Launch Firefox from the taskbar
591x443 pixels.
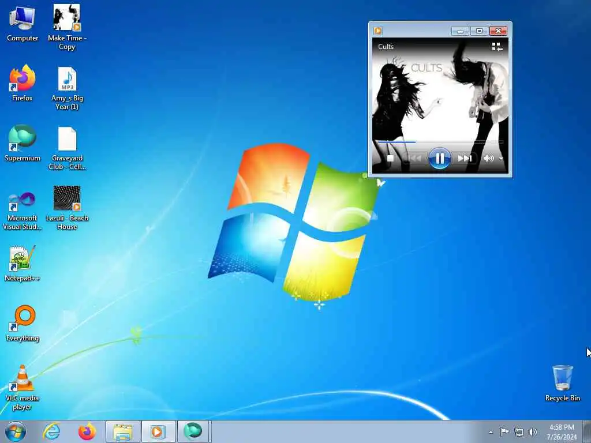[x=87, y=431]
